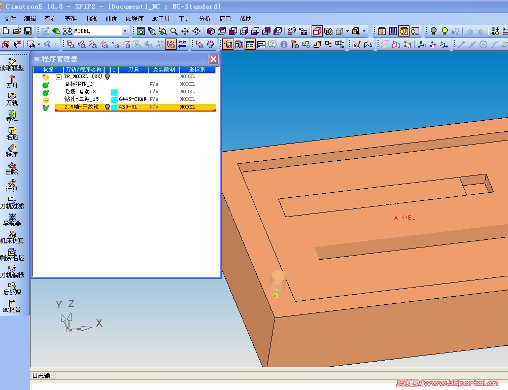Screen dimensions: 508x390
Task: Open the NC工具 menu
Action: coord(161,18)
